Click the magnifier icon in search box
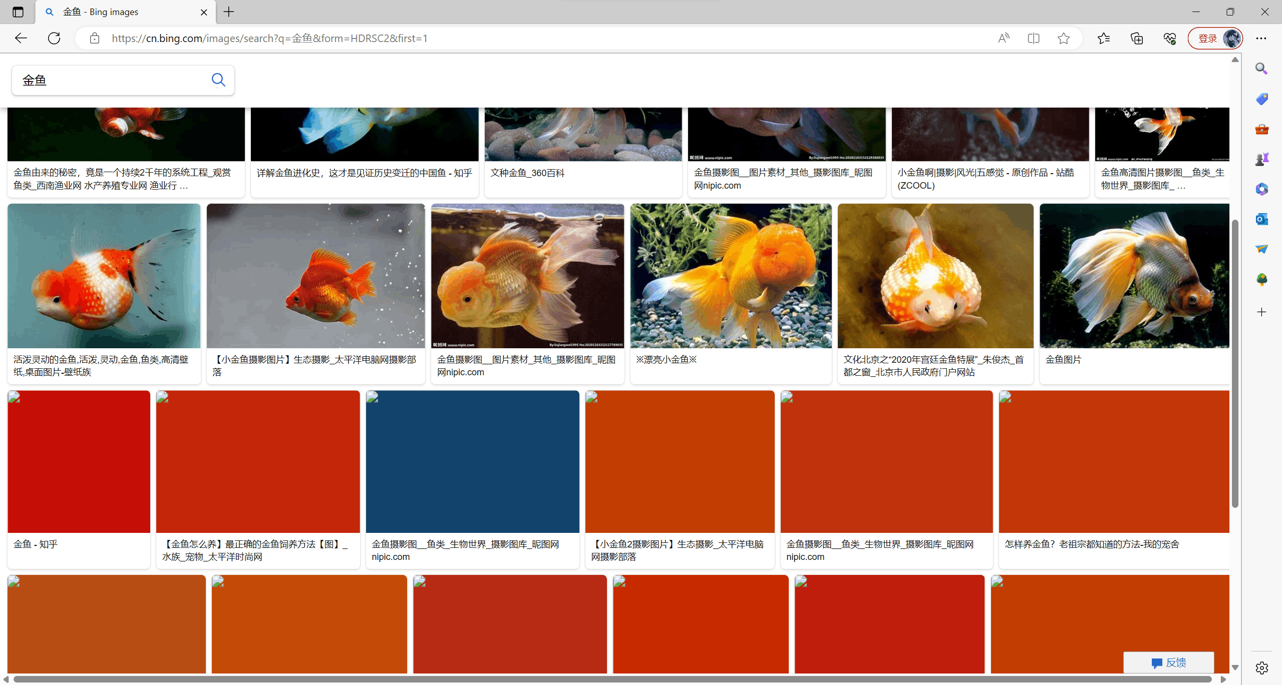 [218, 80]
